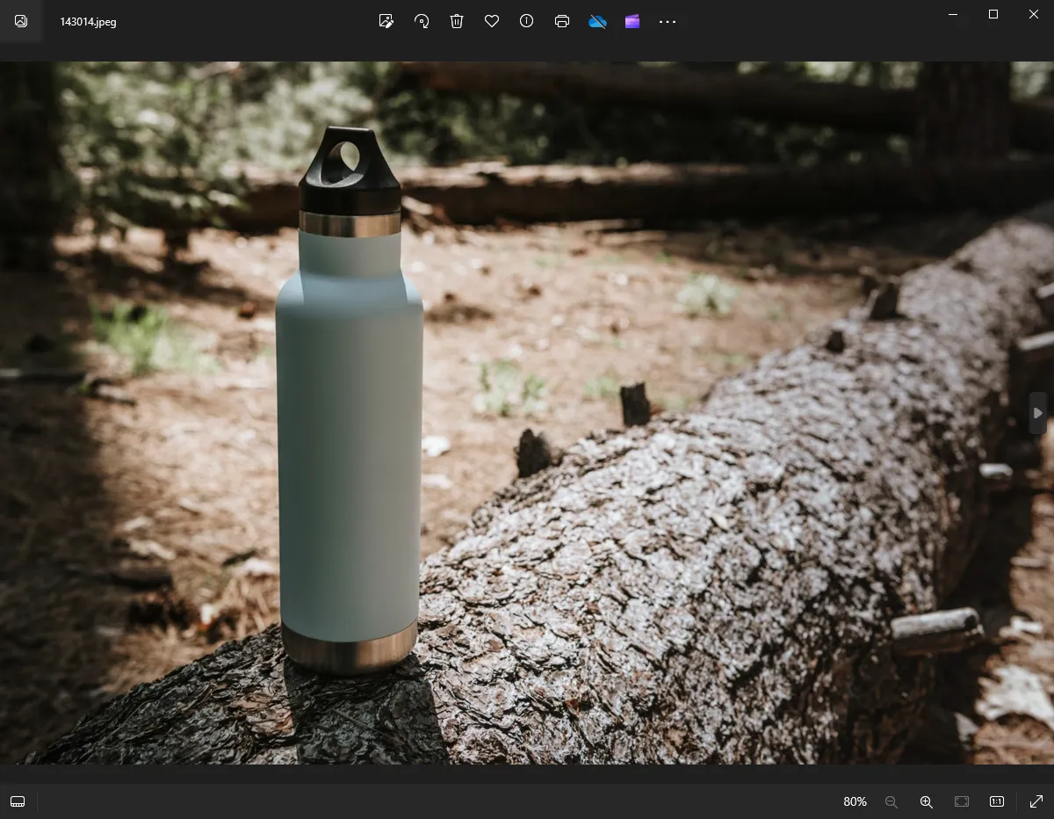
Task: Click the 143014.jpeg file name
Action: point(88,22)
